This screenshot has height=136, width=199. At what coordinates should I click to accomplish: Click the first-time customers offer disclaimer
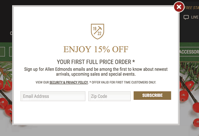tap(124, 82)
